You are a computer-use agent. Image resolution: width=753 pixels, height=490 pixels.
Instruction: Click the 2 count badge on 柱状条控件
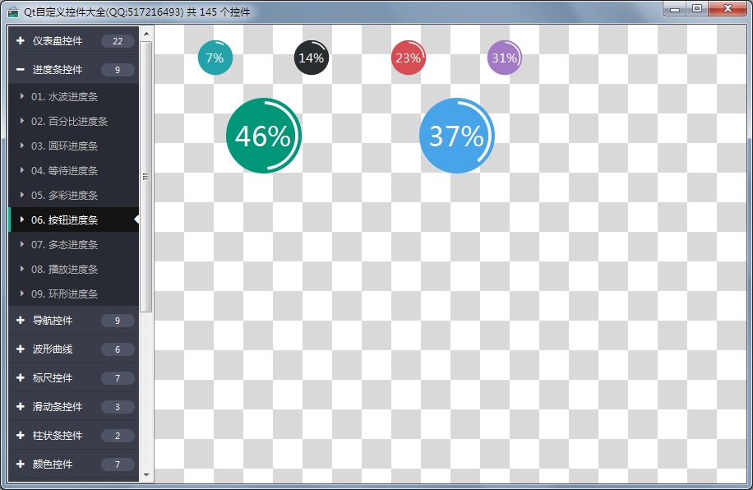(118, 437)
